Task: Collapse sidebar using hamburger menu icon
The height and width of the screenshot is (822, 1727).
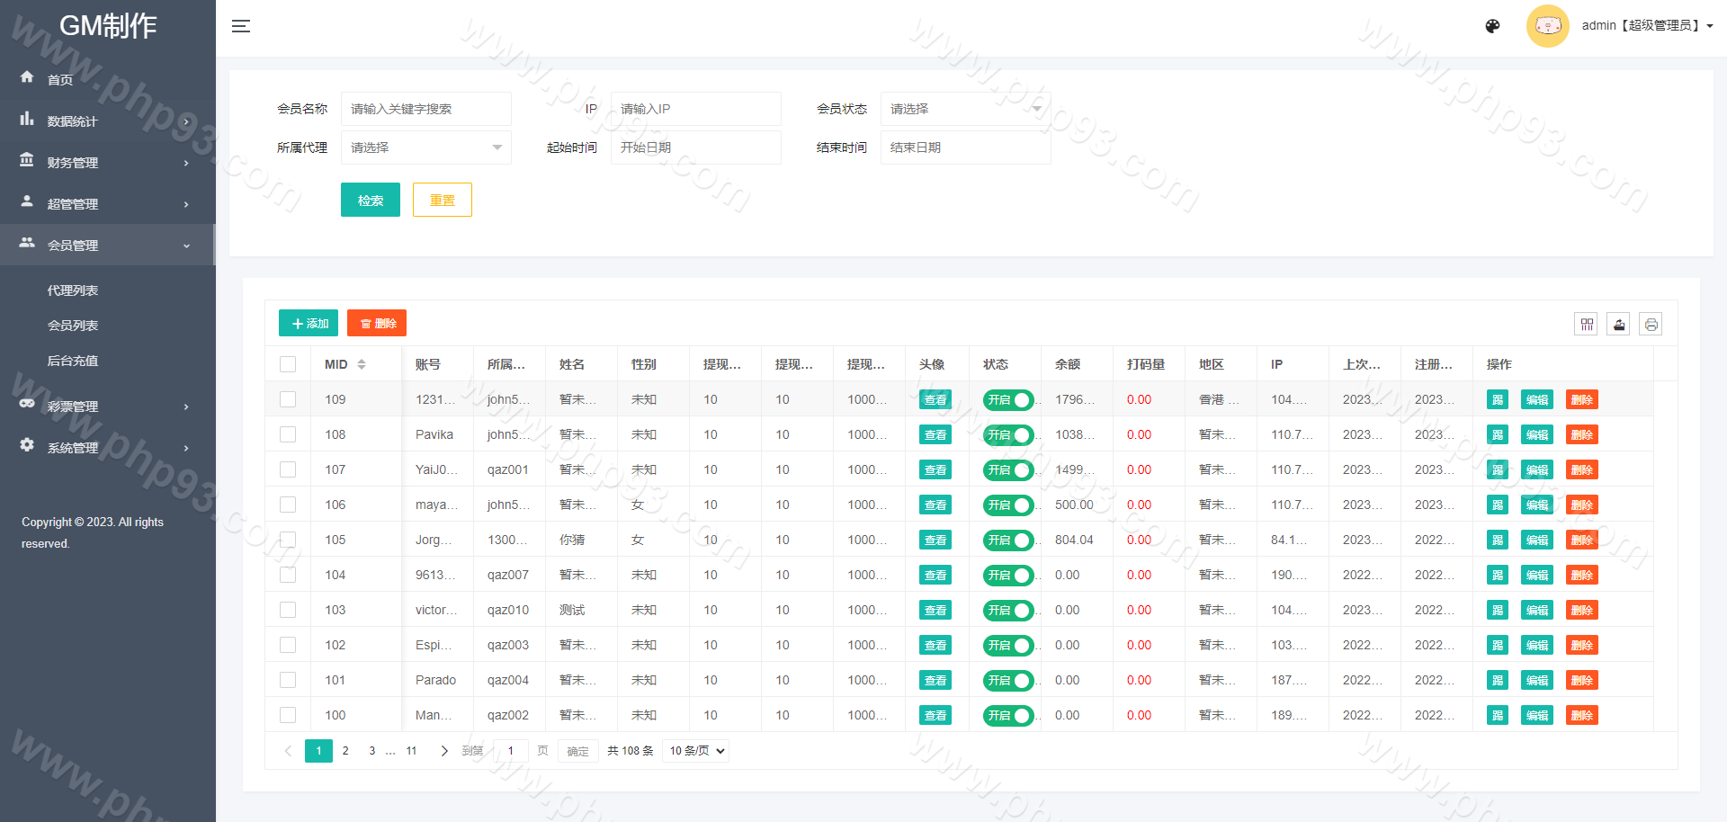Action: tap(241, 26)
